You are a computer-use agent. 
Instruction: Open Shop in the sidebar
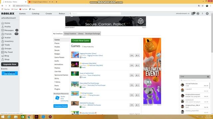[x=5, y=59]
